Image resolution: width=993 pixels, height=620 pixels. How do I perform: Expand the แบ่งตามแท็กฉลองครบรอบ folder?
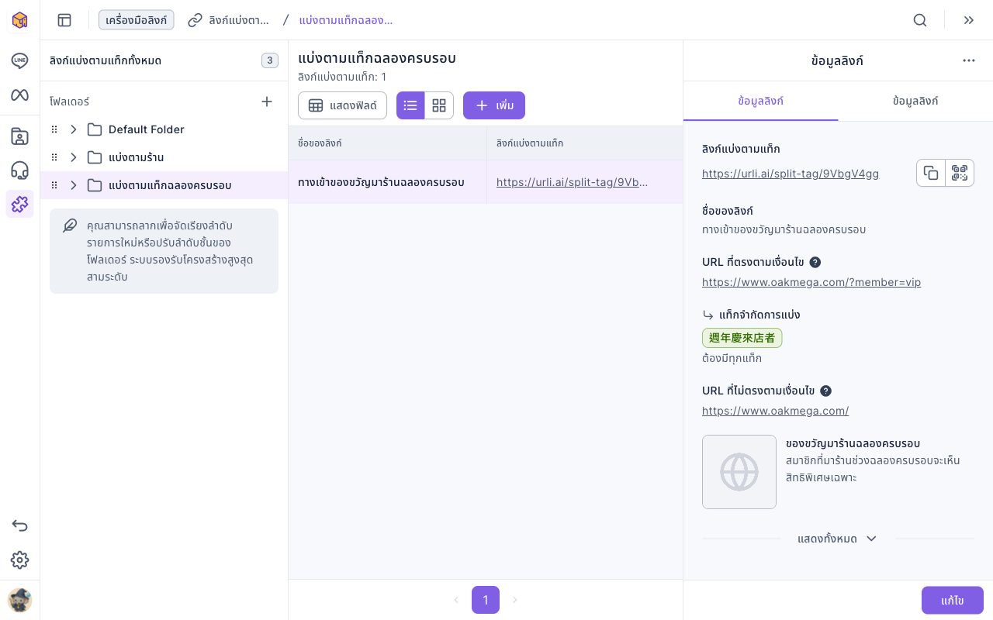[x=74, y=185]
